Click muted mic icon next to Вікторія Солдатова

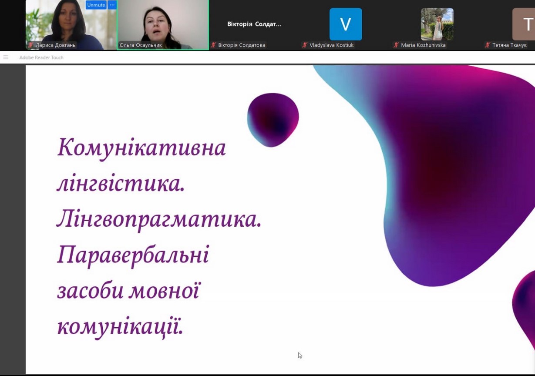click(213, 45)
